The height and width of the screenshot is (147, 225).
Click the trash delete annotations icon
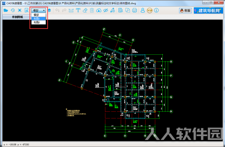92,10
